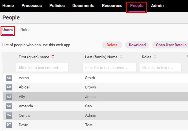Open the Resources section
The width and height of the screenshot is (188, 131).
pos(112,6)
